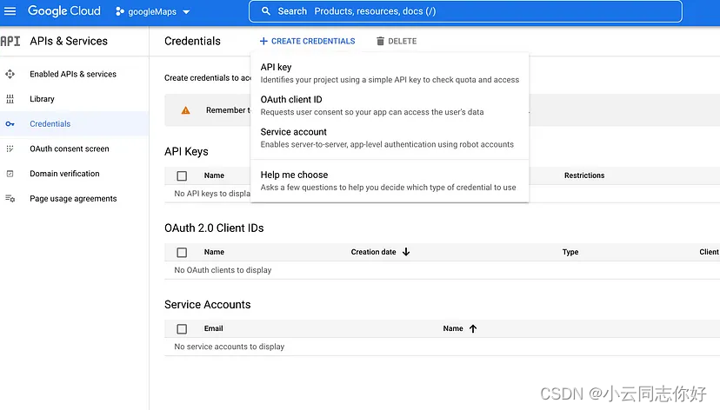720x410 pixels.
Task: Click the Domain verification checkbox icon
Action: point(10,174)
